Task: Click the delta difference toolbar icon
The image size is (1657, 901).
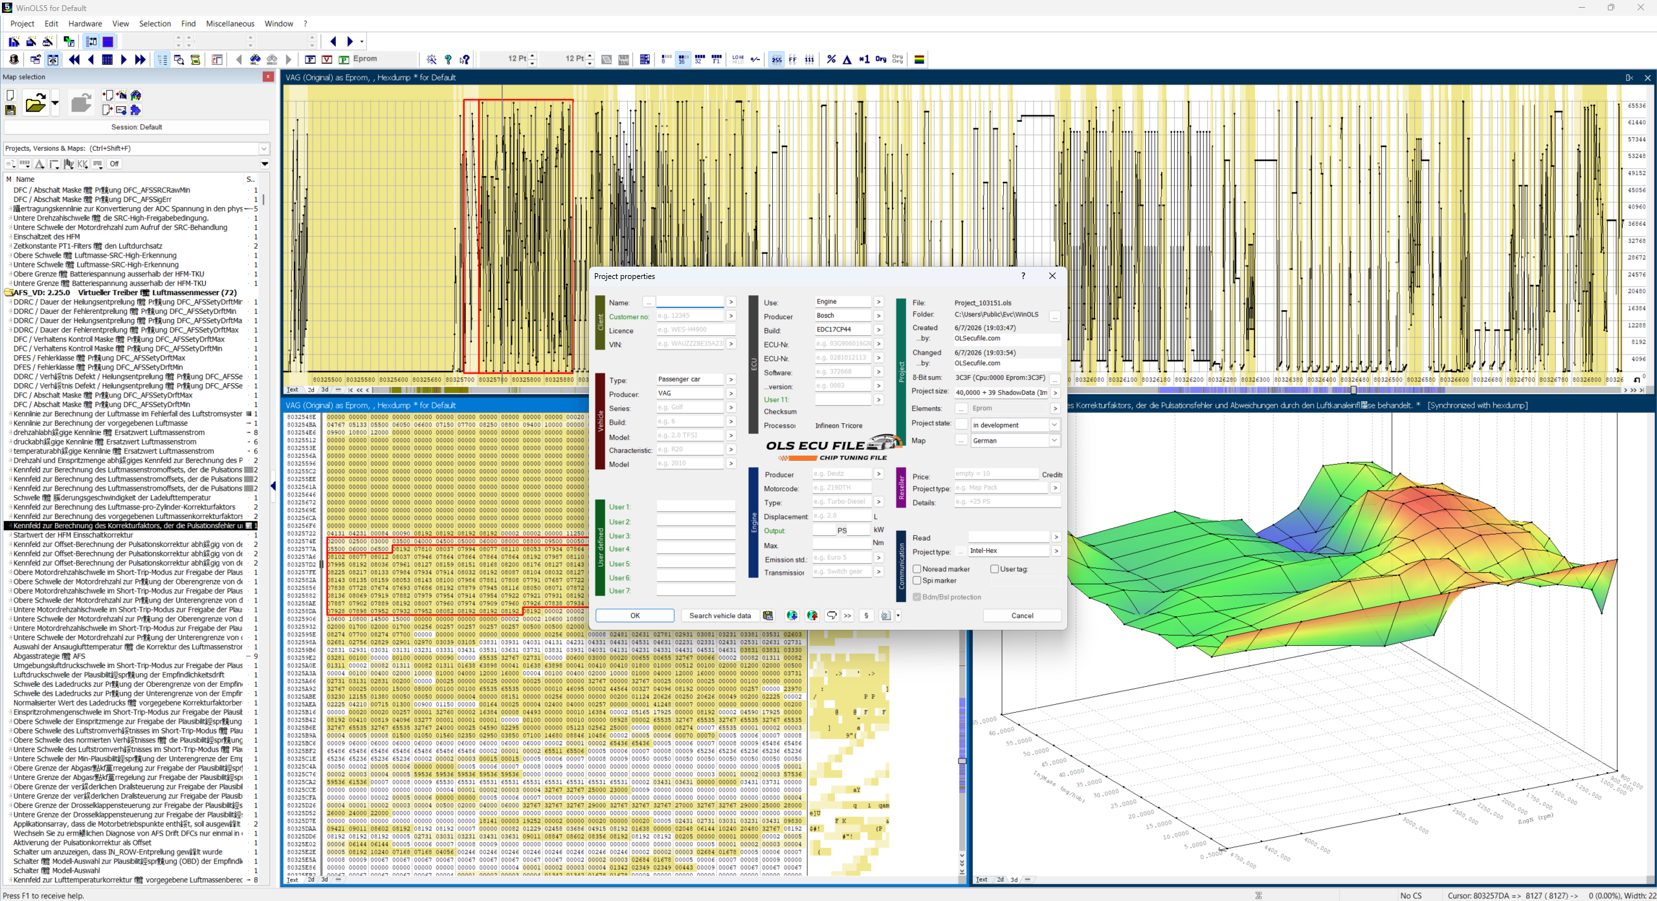Action: point(847,60)
